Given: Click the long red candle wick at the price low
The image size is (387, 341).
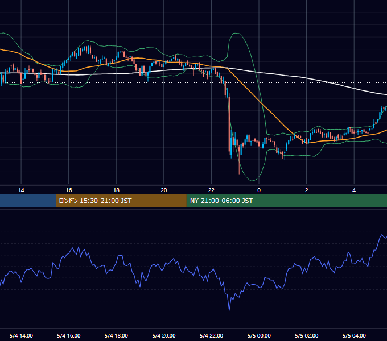Looking at the screenshot, I should point(239,165).
